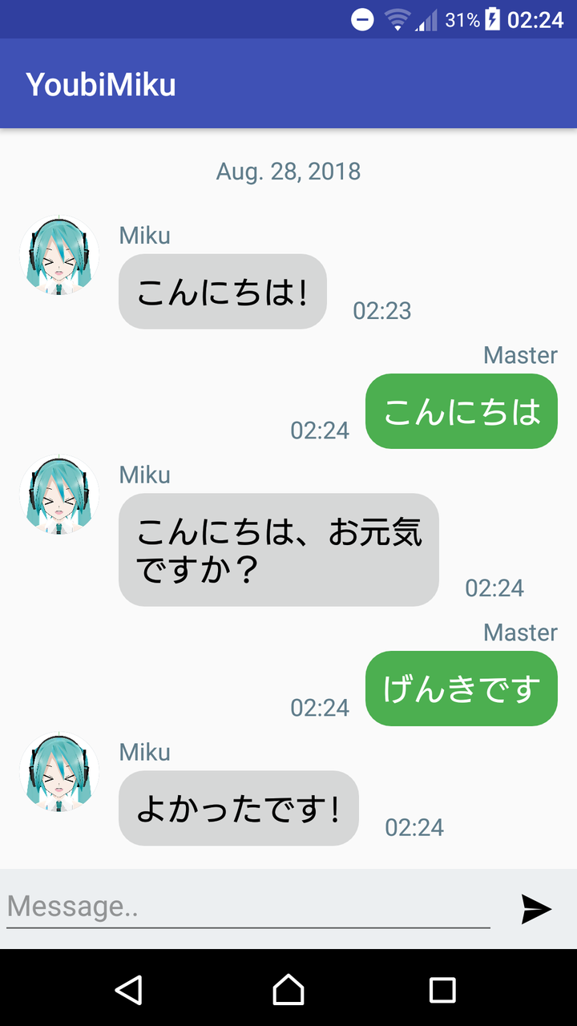577x1026 pixels.
Task: Tap the send message arrow icon
Action: coord(536,909)
